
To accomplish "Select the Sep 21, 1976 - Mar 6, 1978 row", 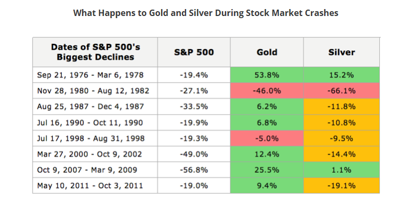I will (206, 75).
